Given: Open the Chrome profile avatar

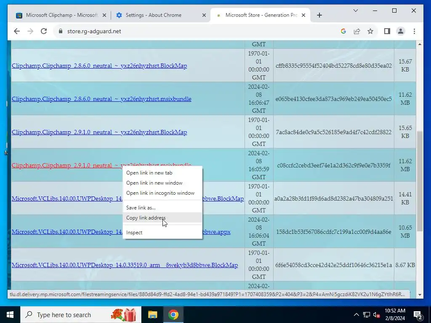Looking at the screenshot, I should pos(401,31).
